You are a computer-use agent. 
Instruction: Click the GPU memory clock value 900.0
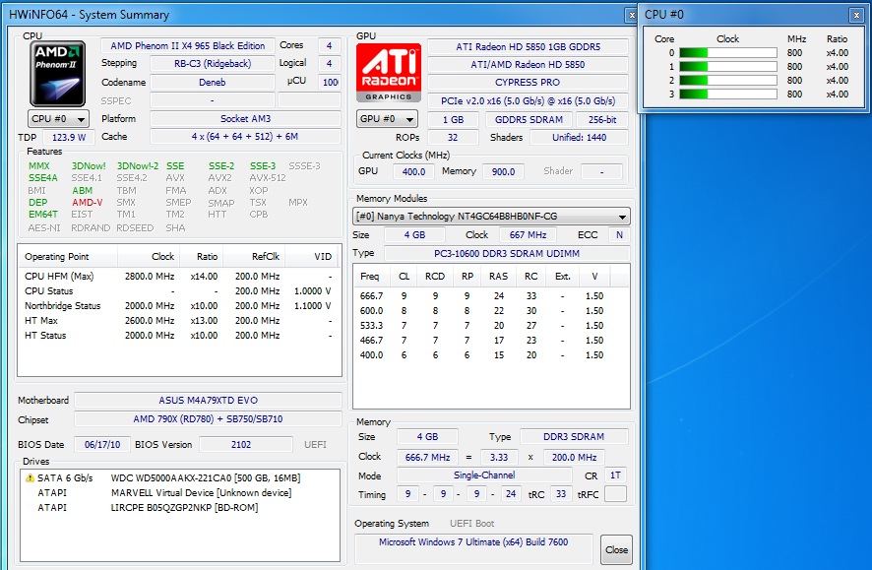(503, 172)
